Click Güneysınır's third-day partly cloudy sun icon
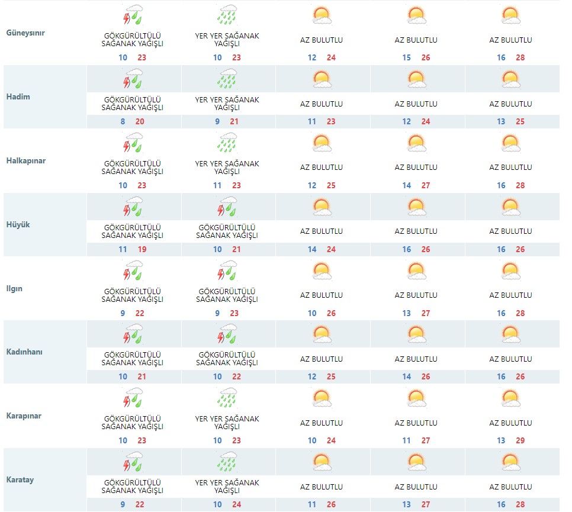The height and width of the screenshot is (512, 572). [322, 15]
